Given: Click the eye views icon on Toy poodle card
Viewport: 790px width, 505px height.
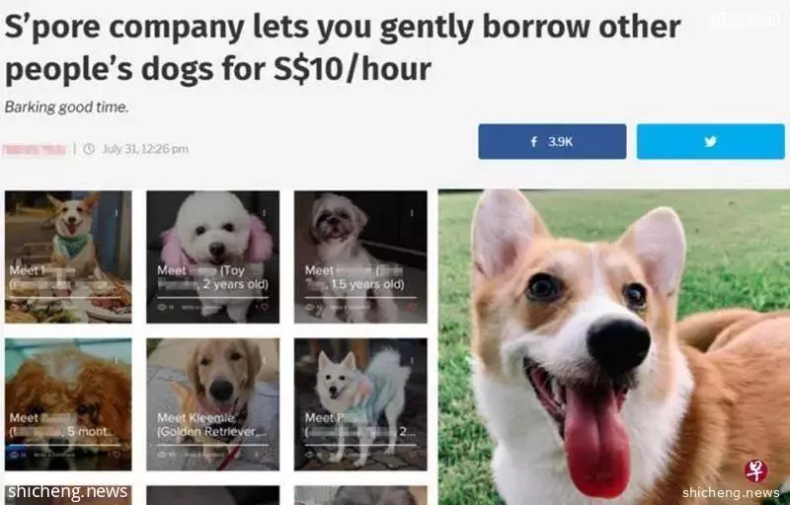Looking at the screenshot, I should tap(162, 307).
